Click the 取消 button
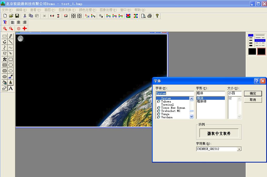The height and width of the screenshot is (177, 267). coord(253,100)
